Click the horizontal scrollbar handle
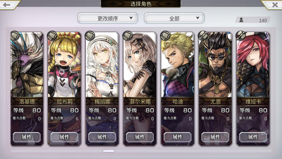The image size is (282, 159). pyautogui.click(x=109, y=151)
